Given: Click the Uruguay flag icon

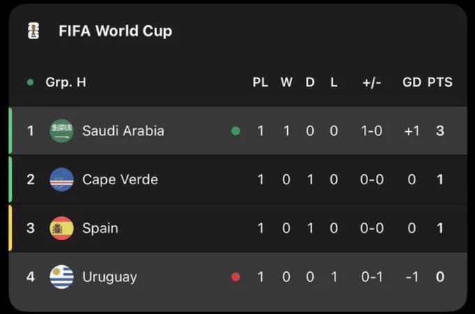Looking at the screenshot, I should click(x=61, y=277).
